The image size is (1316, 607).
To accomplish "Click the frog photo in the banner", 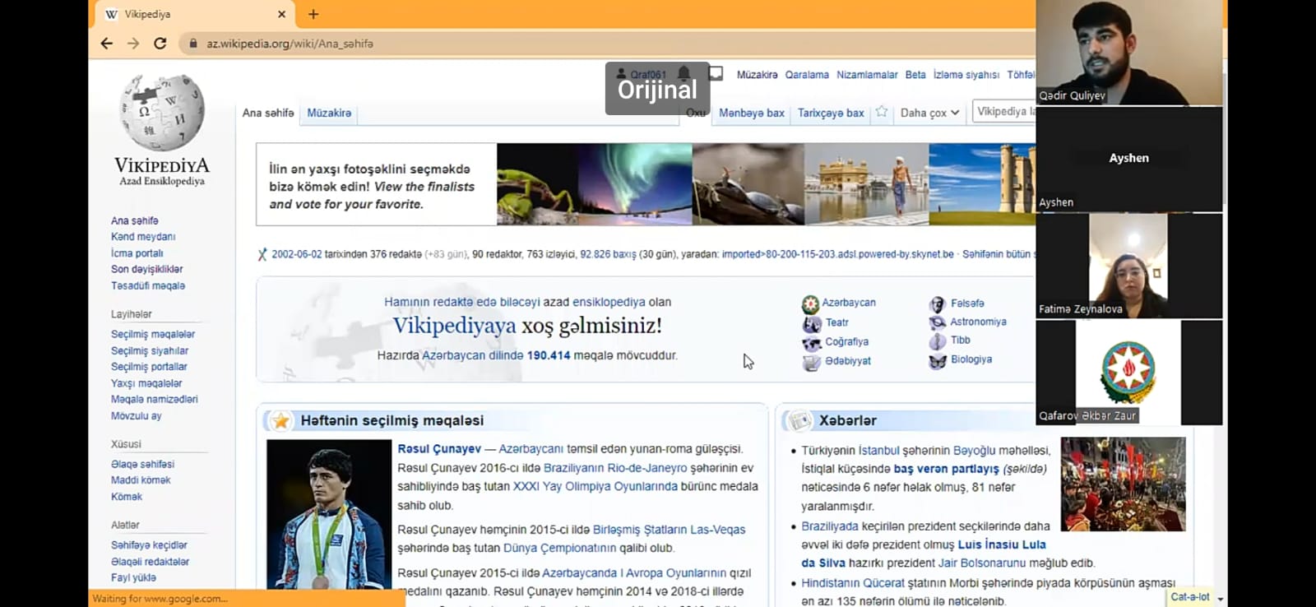I will [537, 184].
